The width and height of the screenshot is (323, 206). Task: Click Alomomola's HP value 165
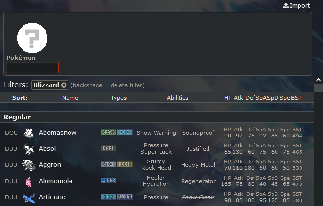point(226,184)
